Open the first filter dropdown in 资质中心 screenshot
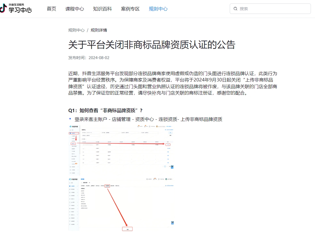315x233 pixels. [x=91, y=132]
